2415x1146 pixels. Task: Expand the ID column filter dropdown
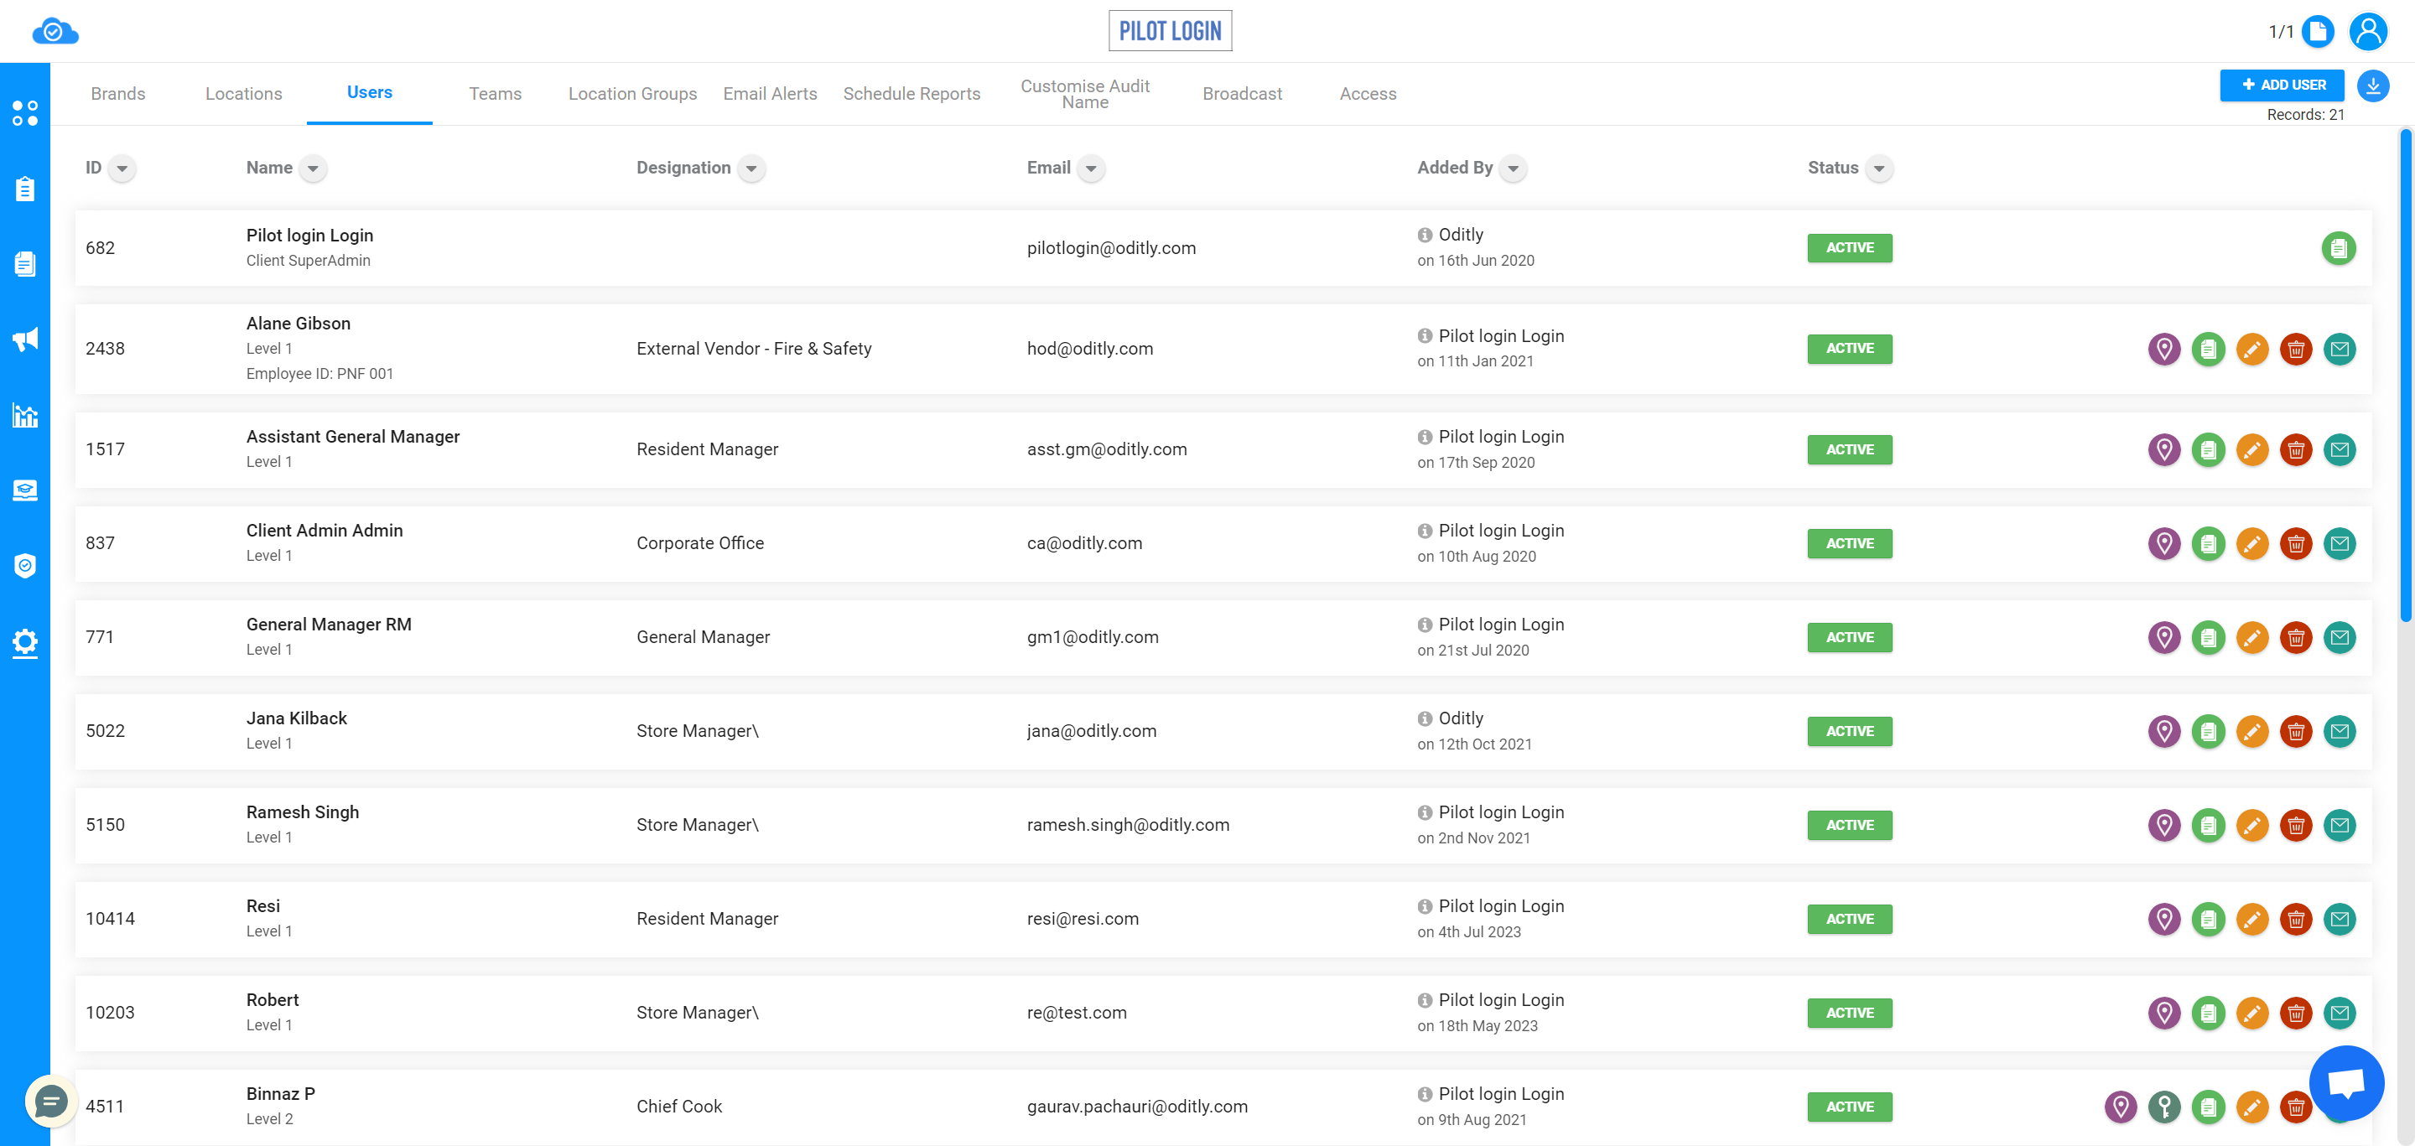pos(120,168)
